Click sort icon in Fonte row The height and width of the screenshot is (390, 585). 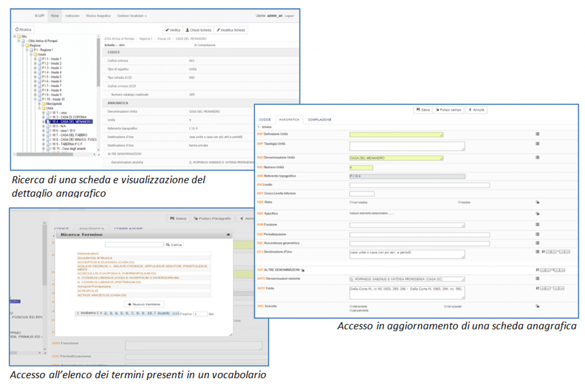pos(537,288)
